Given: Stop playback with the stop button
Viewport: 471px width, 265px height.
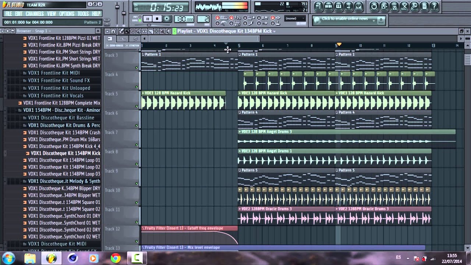Looking at the screenshot, I should tap(157, 19).
